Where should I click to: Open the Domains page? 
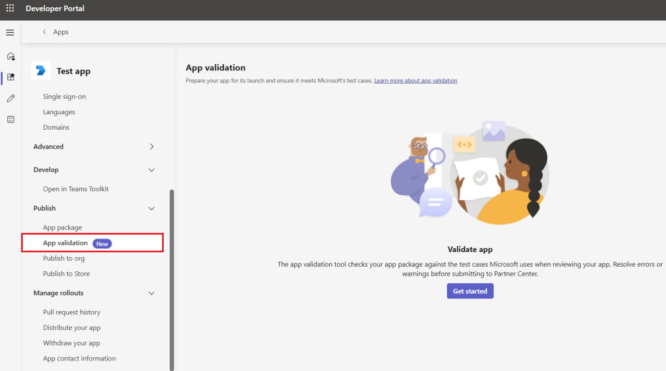click(x=56, y=128)
